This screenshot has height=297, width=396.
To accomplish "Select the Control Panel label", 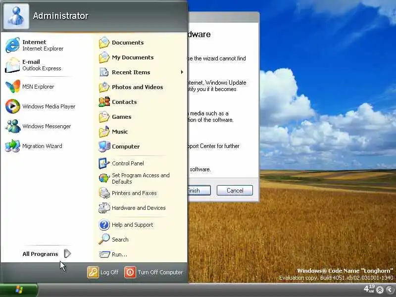I will tap(128, 163).
